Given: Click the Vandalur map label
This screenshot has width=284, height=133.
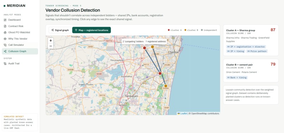Looking at the screenshot, I should [123, 105].
